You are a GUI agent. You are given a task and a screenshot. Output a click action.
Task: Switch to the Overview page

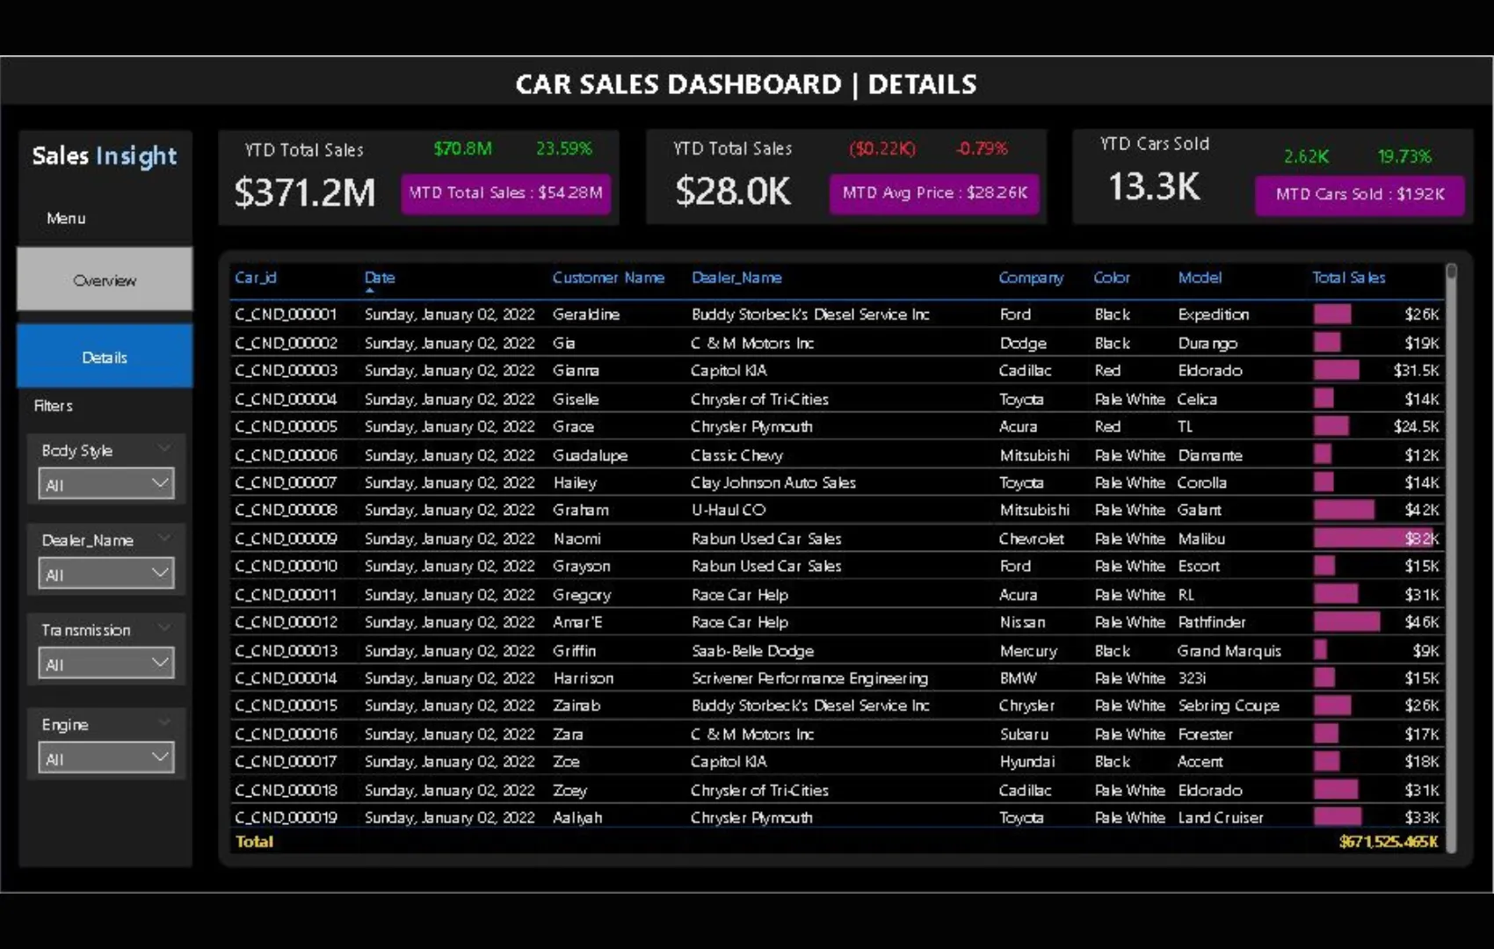(x=105, y=279)
